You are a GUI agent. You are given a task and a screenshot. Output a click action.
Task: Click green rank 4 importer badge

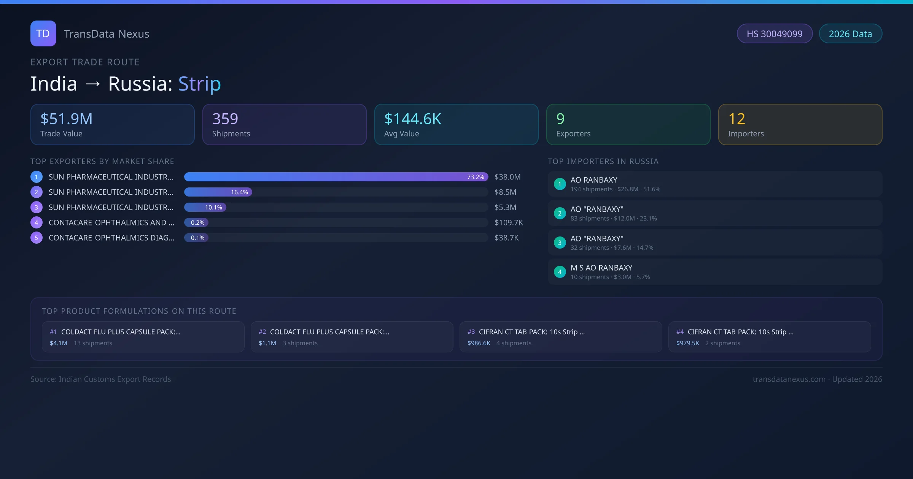pos(560,272)
